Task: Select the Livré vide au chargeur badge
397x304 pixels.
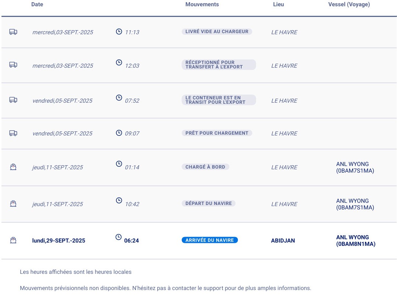Action: pos(217,32)
